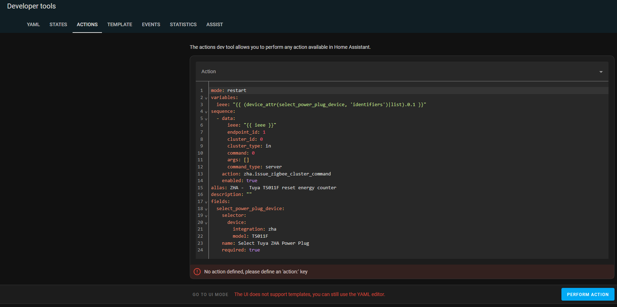The height and width of the screenshot is (307, 617).
Task: Fold the data block on line 5
Action: 206,119
